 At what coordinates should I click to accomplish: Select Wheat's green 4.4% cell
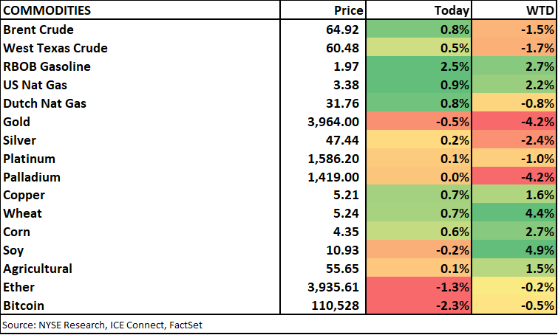coord(515,214)
